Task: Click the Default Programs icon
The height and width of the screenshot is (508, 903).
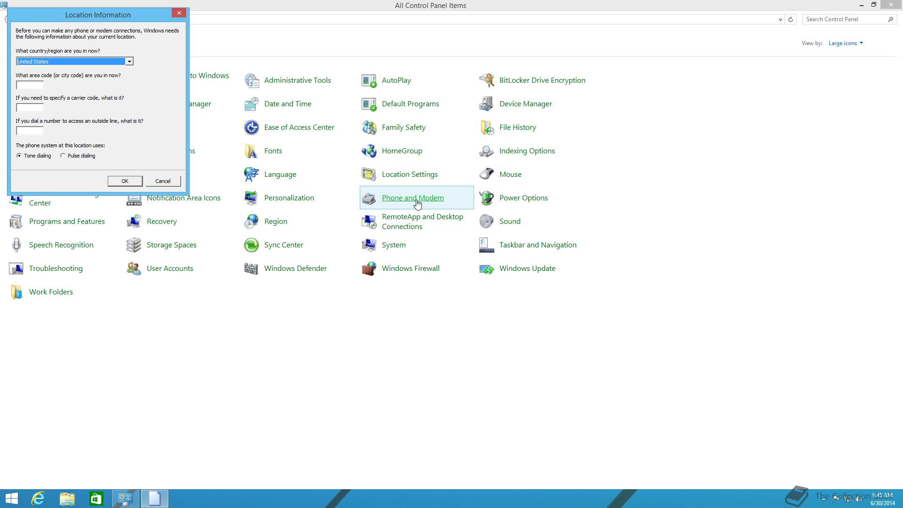Action: 369,104
